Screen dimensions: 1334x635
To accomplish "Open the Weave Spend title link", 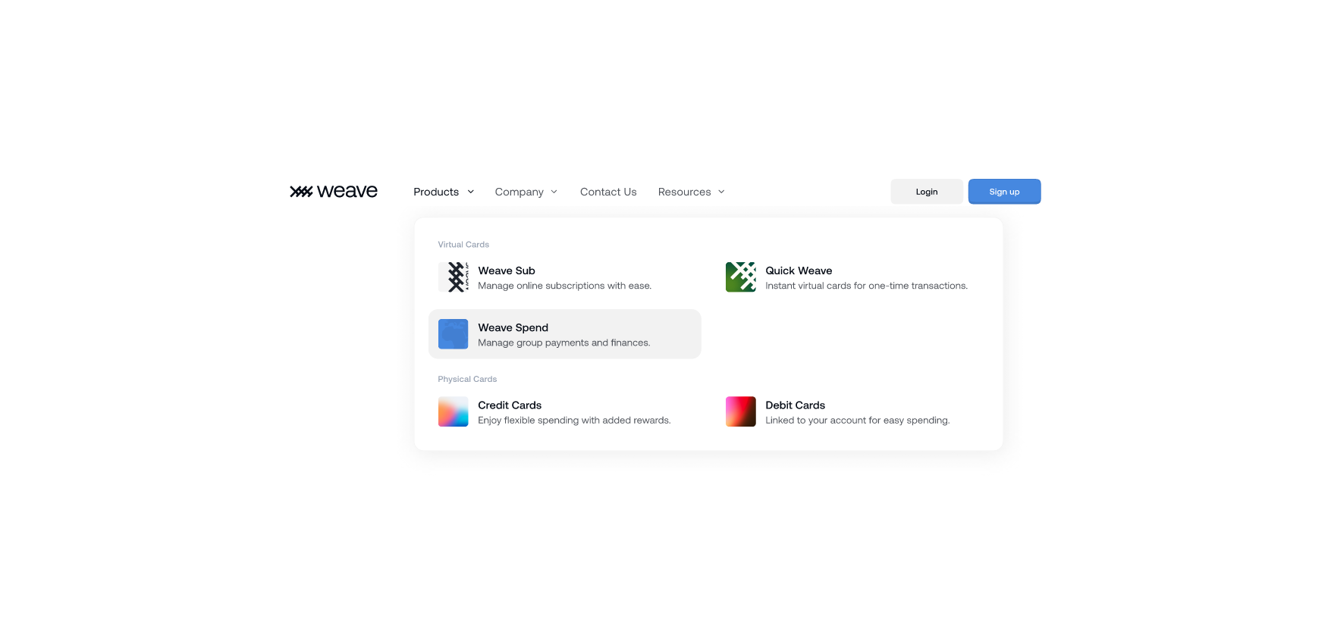I will click(513, 327).
